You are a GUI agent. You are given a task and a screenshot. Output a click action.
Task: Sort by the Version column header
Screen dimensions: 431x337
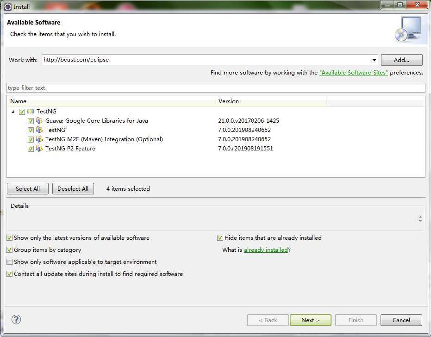tap(271, 101)
